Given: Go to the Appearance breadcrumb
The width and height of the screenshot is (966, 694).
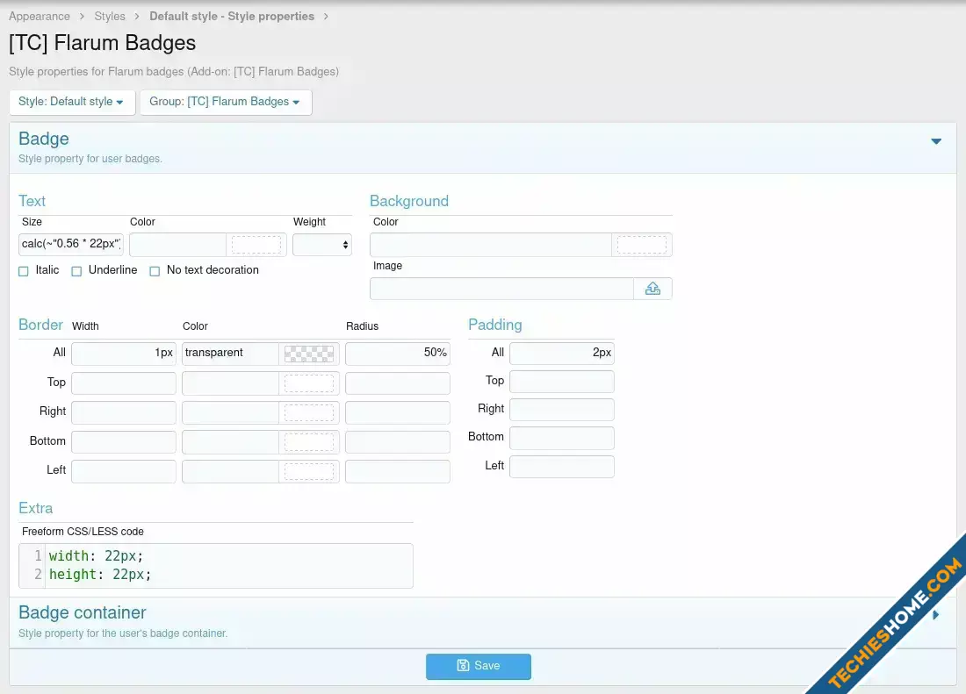Looking at the screenshot, I should (40, 16).
